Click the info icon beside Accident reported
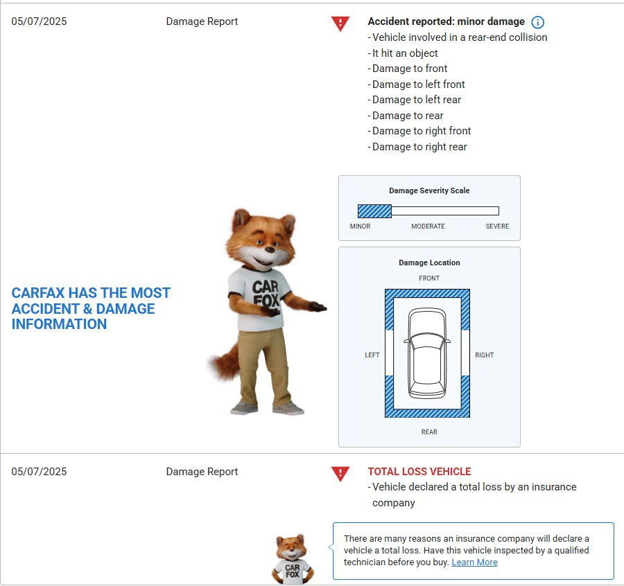 tap(537, 22)
